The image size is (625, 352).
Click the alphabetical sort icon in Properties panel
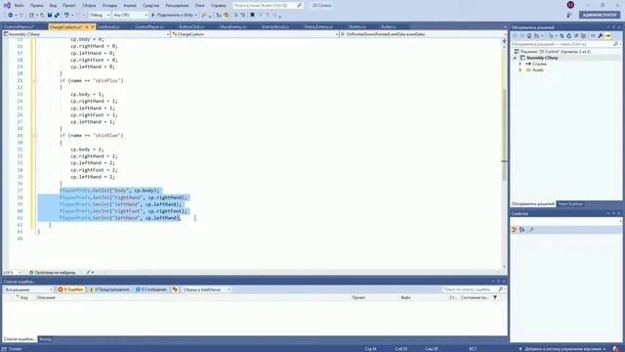pos(522,230)
